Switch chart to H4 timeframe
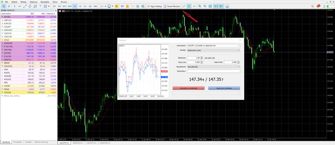Viewport: 335px width, 145px height. (80, 6)
